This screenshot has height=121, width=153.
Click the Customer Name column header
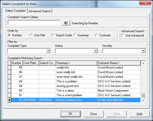tap(119, 63)
